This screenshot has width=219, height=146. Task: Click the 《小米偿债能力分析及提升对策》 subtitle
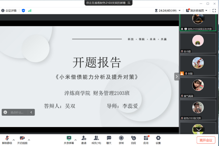click(96, 77)
